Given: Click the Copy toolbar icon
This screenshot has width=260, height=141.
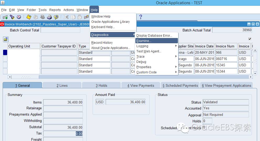Looking at the screenshot, I should (x=73, y=17).
